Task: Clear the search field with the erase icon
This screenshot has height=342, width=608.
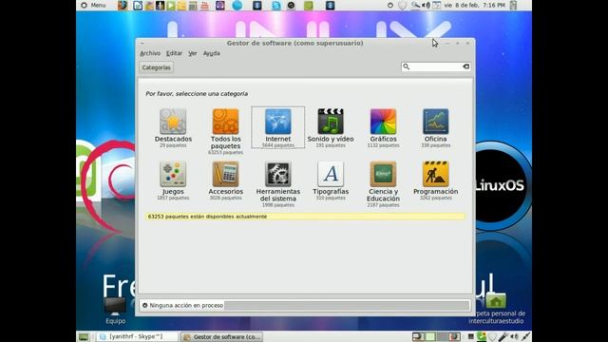Action: pyautogui.click(x=466, y=66)
